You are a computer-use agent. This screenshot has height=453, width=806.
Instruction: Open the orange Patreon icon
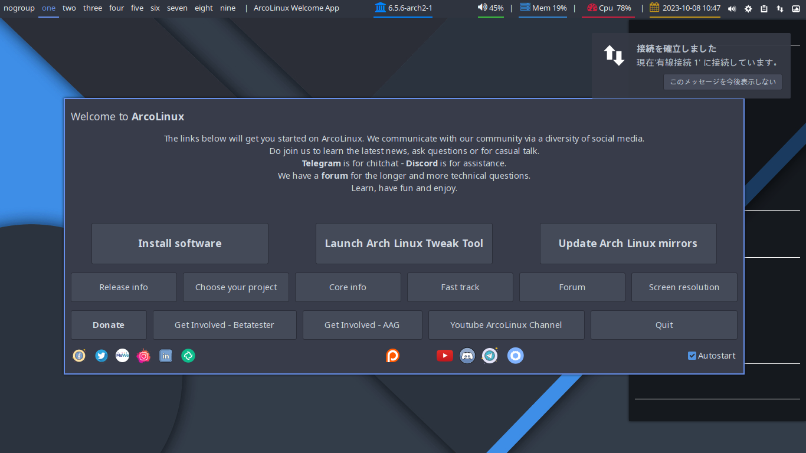(x=392, y=356)
